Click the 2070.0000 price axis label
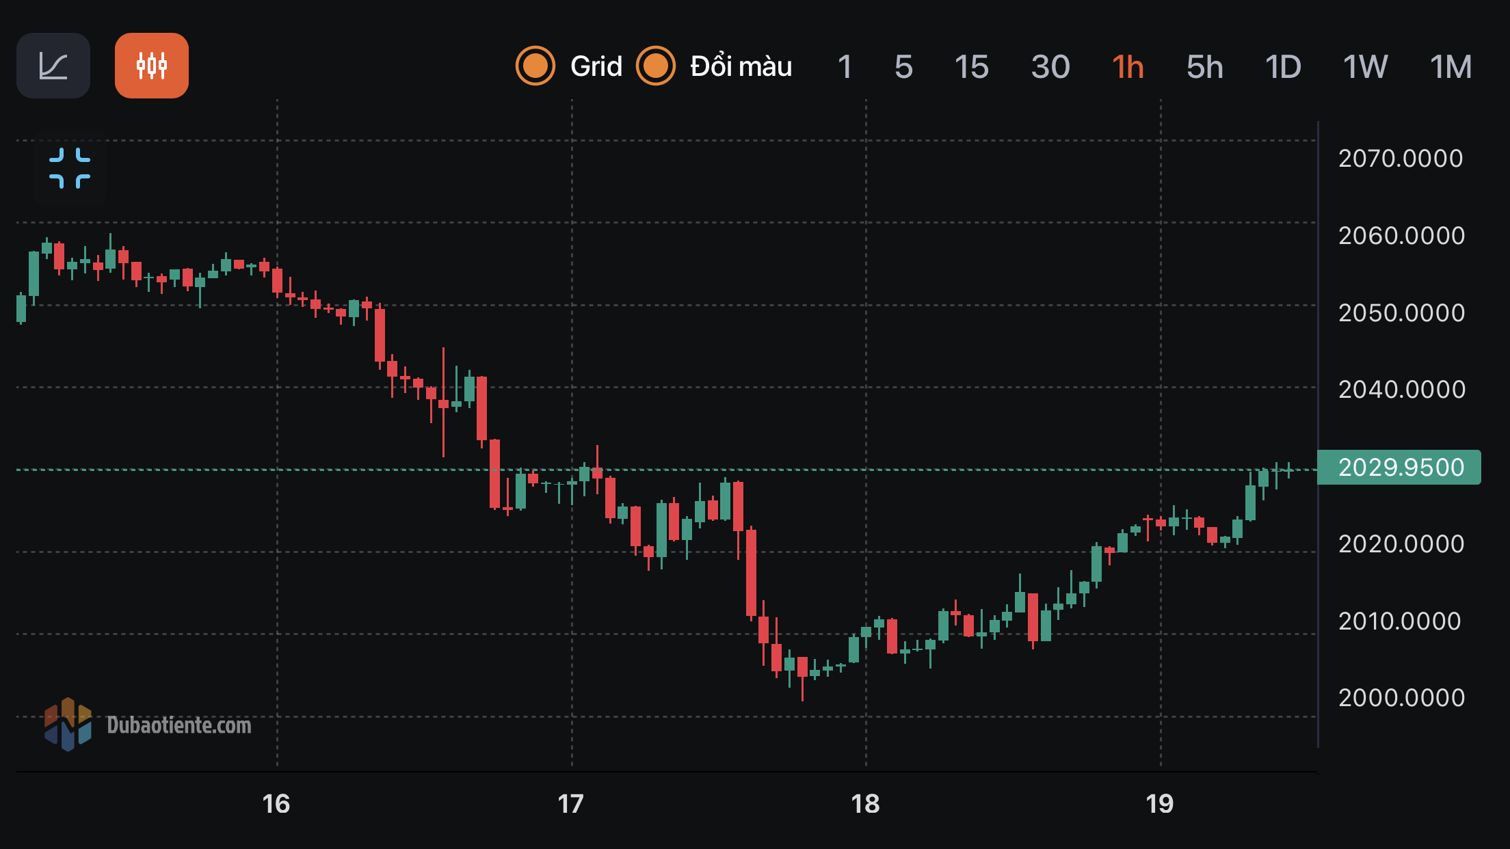1510x849 pixels. click(1401, 159)
